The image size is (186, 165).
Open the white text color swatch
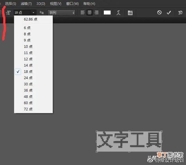pos(107,12)
